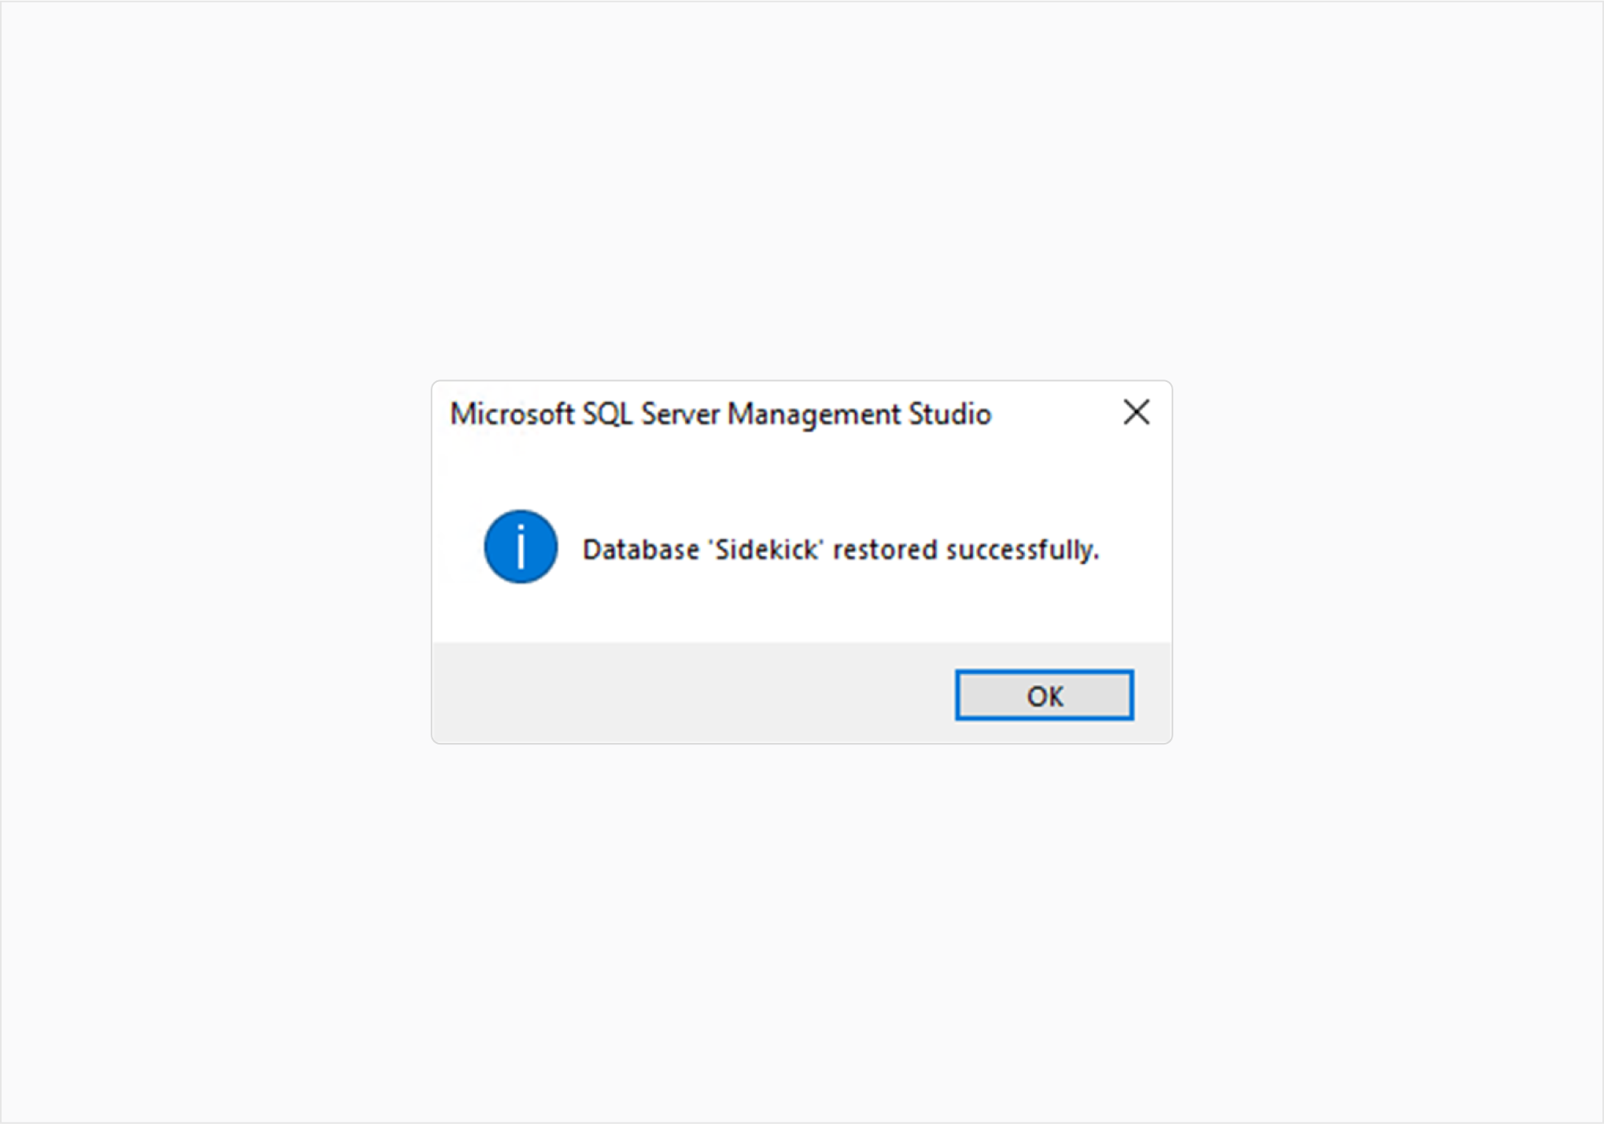This screenshot has height=1124, width=1604.
Task: Click the blue information icon
Action: point(520,547)
